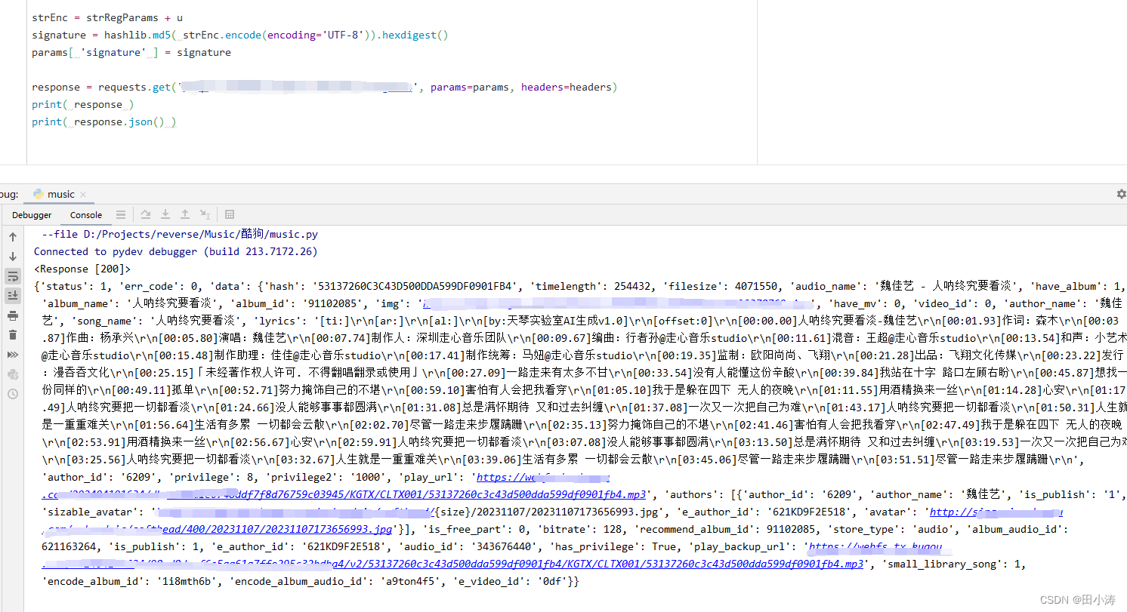Click the Print console output icon
1127x612 pixels.
point(13,315)
